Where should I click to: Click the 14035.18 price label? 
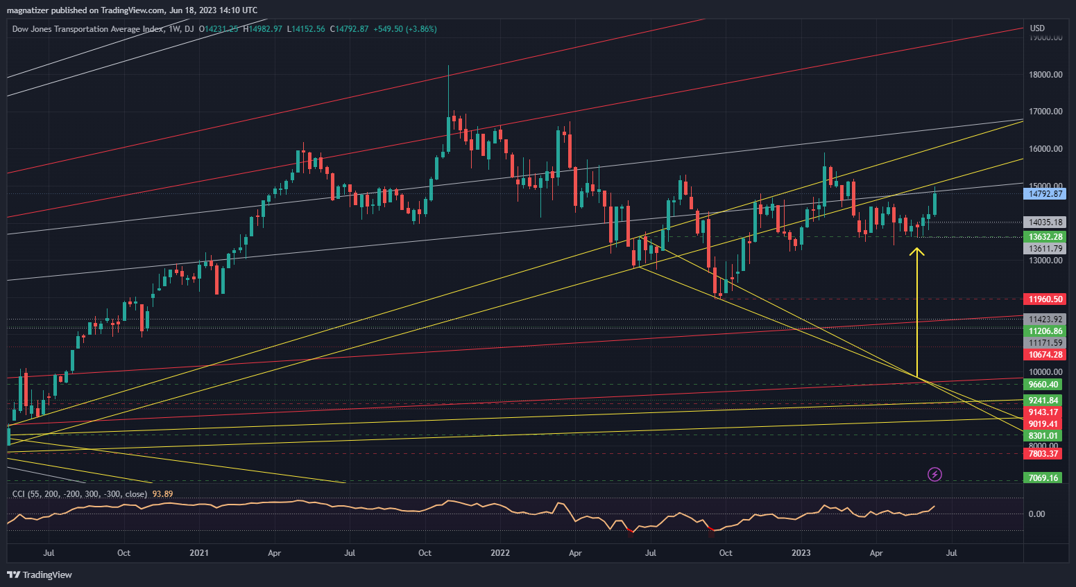tap(1045, 222)
